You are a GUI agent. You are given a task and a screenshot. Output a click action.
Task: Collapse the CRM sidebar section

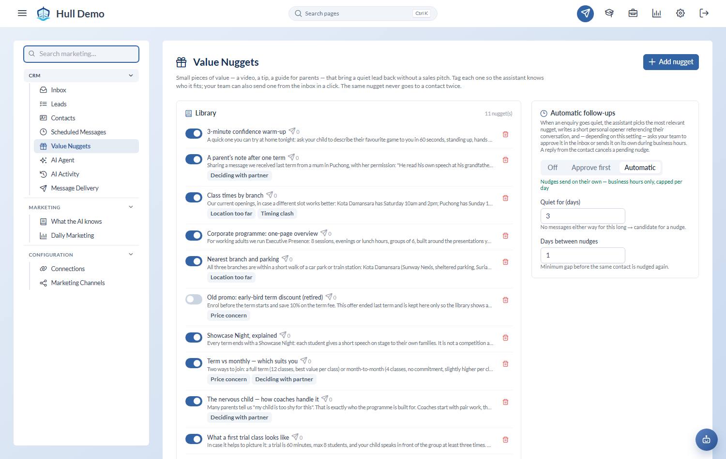(x=81, y=75)
